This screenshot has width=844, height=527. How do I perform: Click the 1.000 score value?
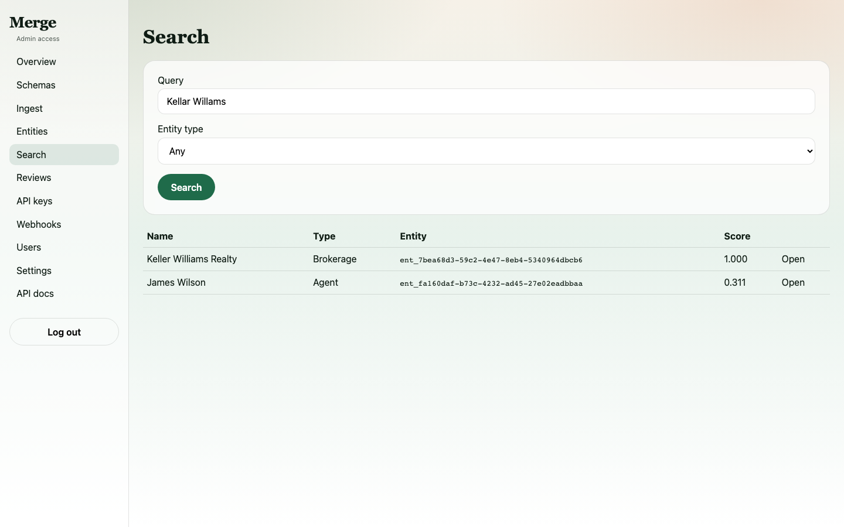(x=736, y=259)
